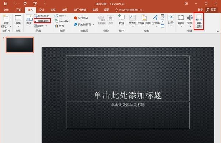This screenshot has height=143, width=222.
Task: Open the 审阅 (Review) tab
Action: [x=95, y=10]
